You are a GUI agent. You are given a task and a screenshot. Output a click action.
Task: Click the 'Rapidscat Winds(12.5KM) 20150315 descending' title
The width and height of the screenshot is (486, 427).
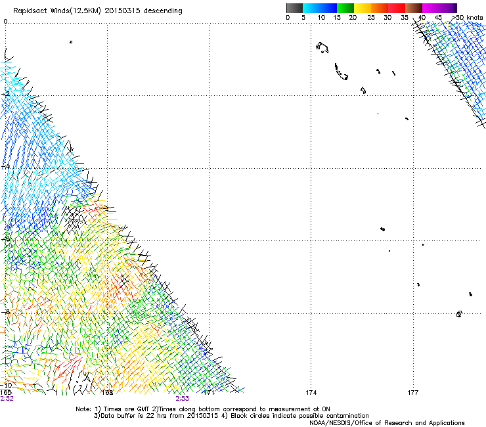(98, 11)
